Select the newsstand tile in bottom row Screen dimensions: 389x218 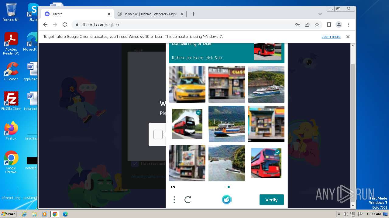[187, 163]
